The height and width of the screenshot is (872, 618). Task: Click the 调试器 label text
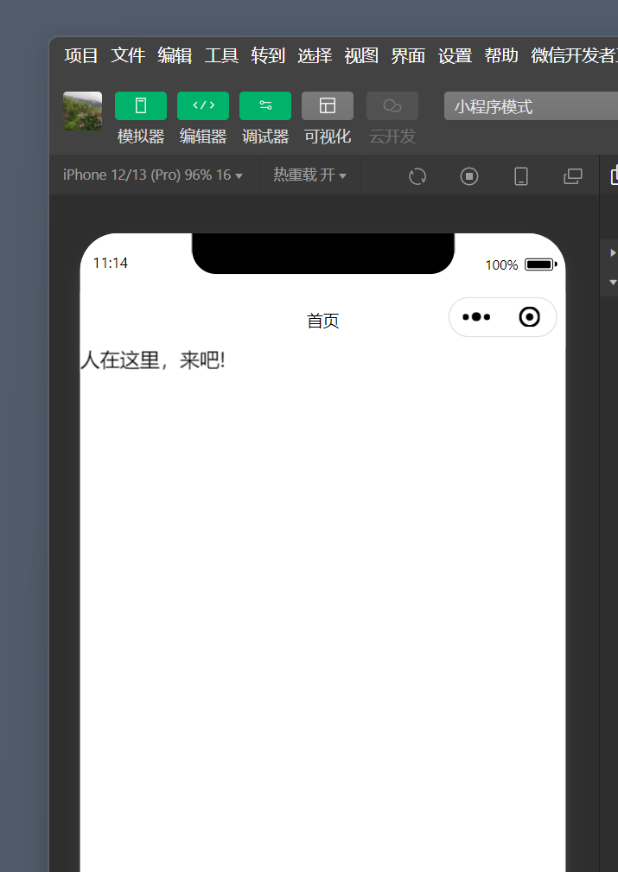pos(265,137)
